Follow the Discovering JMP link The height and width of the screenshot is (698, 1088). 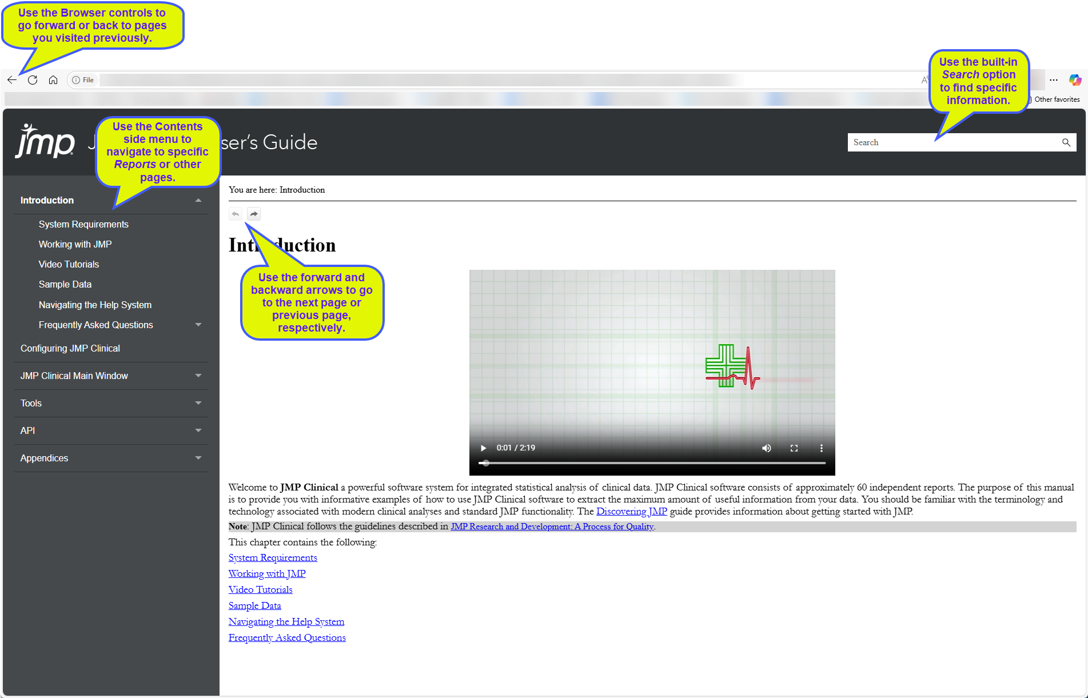coord(632,511)
